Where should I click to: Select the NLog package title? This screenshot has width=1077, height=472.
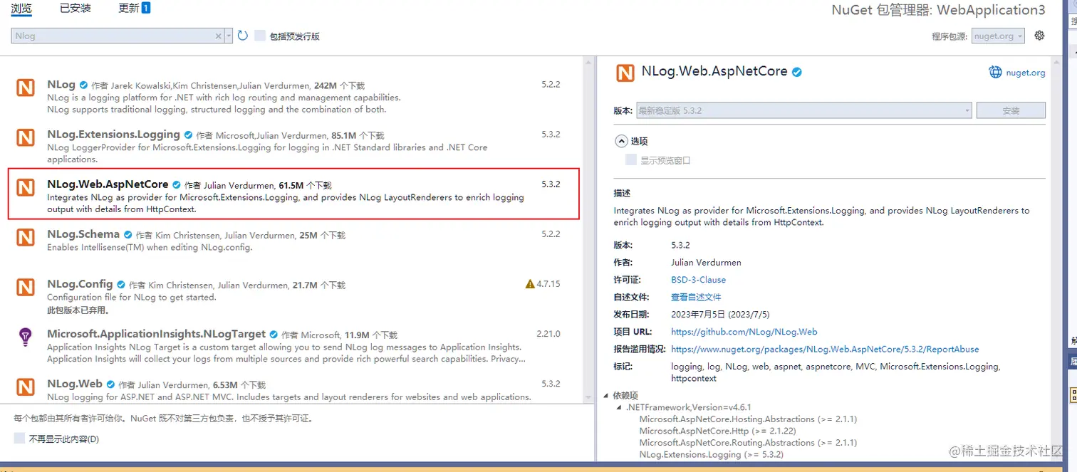(x=61, y=85)
